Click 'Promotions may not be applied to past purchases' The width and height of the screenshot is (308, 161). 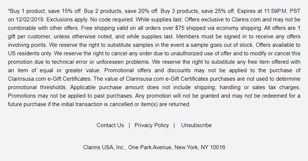click(x=71, y=96)
